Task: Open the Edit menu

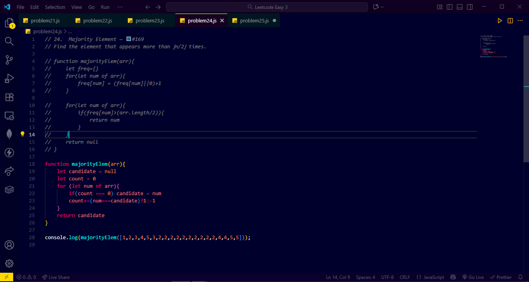Action: (35, 7)
